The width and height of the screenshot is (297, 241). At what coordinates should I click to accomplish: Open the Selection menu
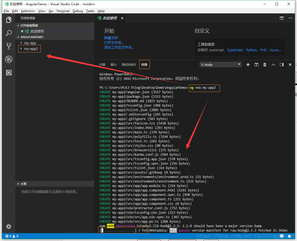[28, 11]
